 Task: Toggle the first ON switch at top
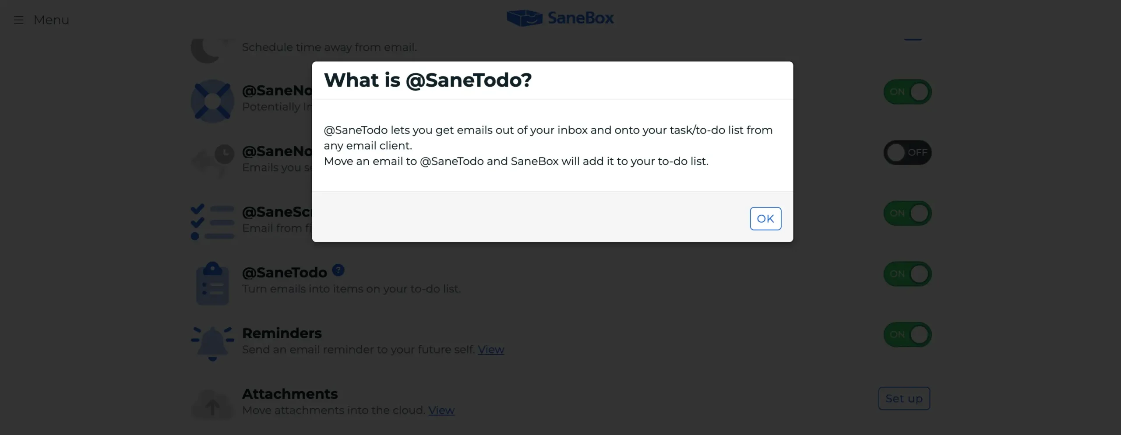click(907, 92)
